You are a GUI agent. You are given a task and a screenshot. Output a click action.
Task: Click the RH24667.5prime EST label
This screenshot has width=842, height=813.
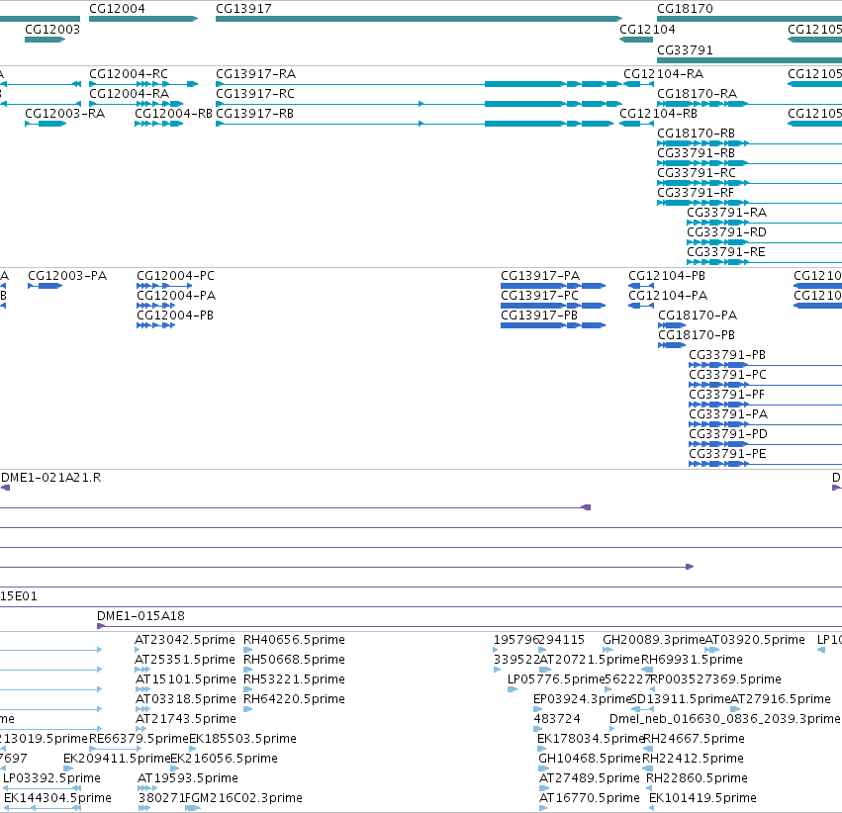[694, 739]
